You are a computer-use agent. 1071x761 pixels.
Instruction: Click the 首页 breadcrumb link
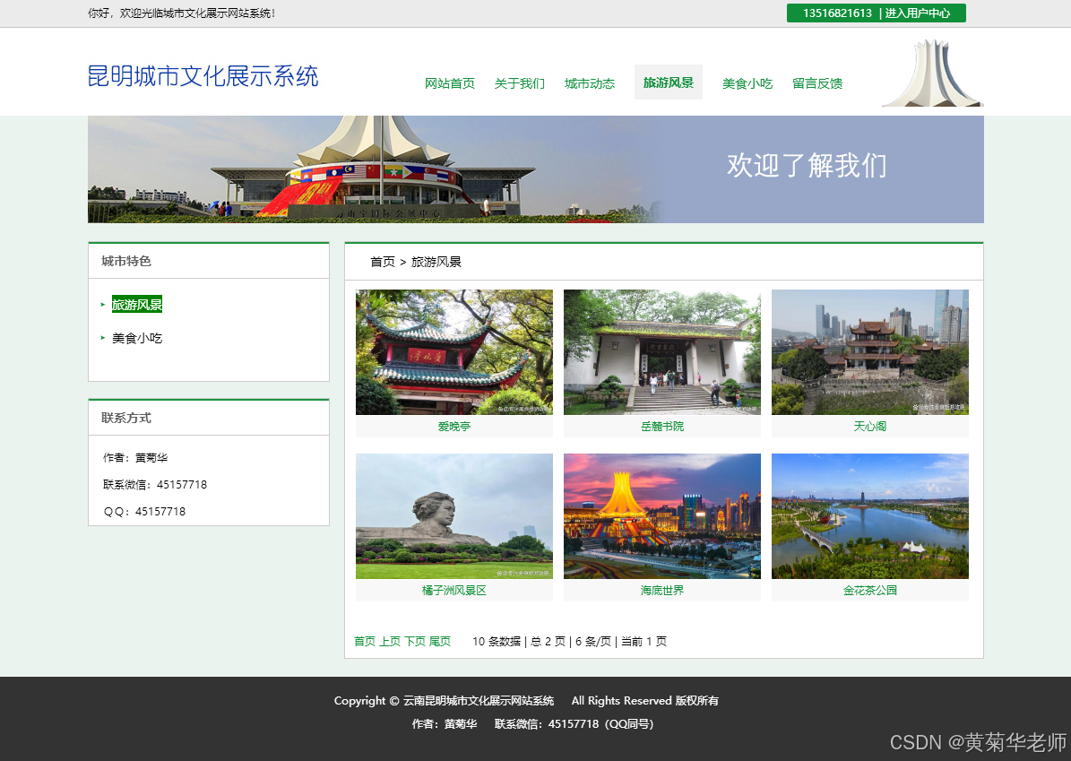point(383,262)
